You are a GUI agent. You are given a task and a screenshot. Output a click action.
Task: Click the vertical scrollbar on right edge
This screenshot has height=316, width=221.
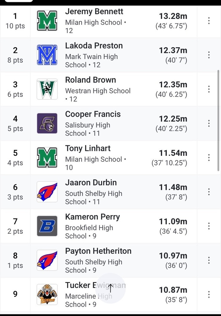pyautogui.click(x=219, y=121)
